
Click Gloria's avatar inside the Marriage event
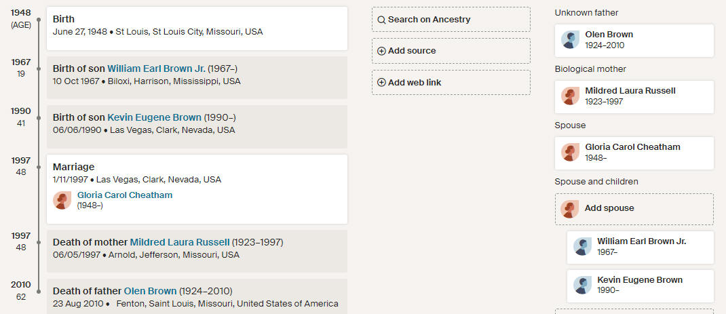point(62,200)
